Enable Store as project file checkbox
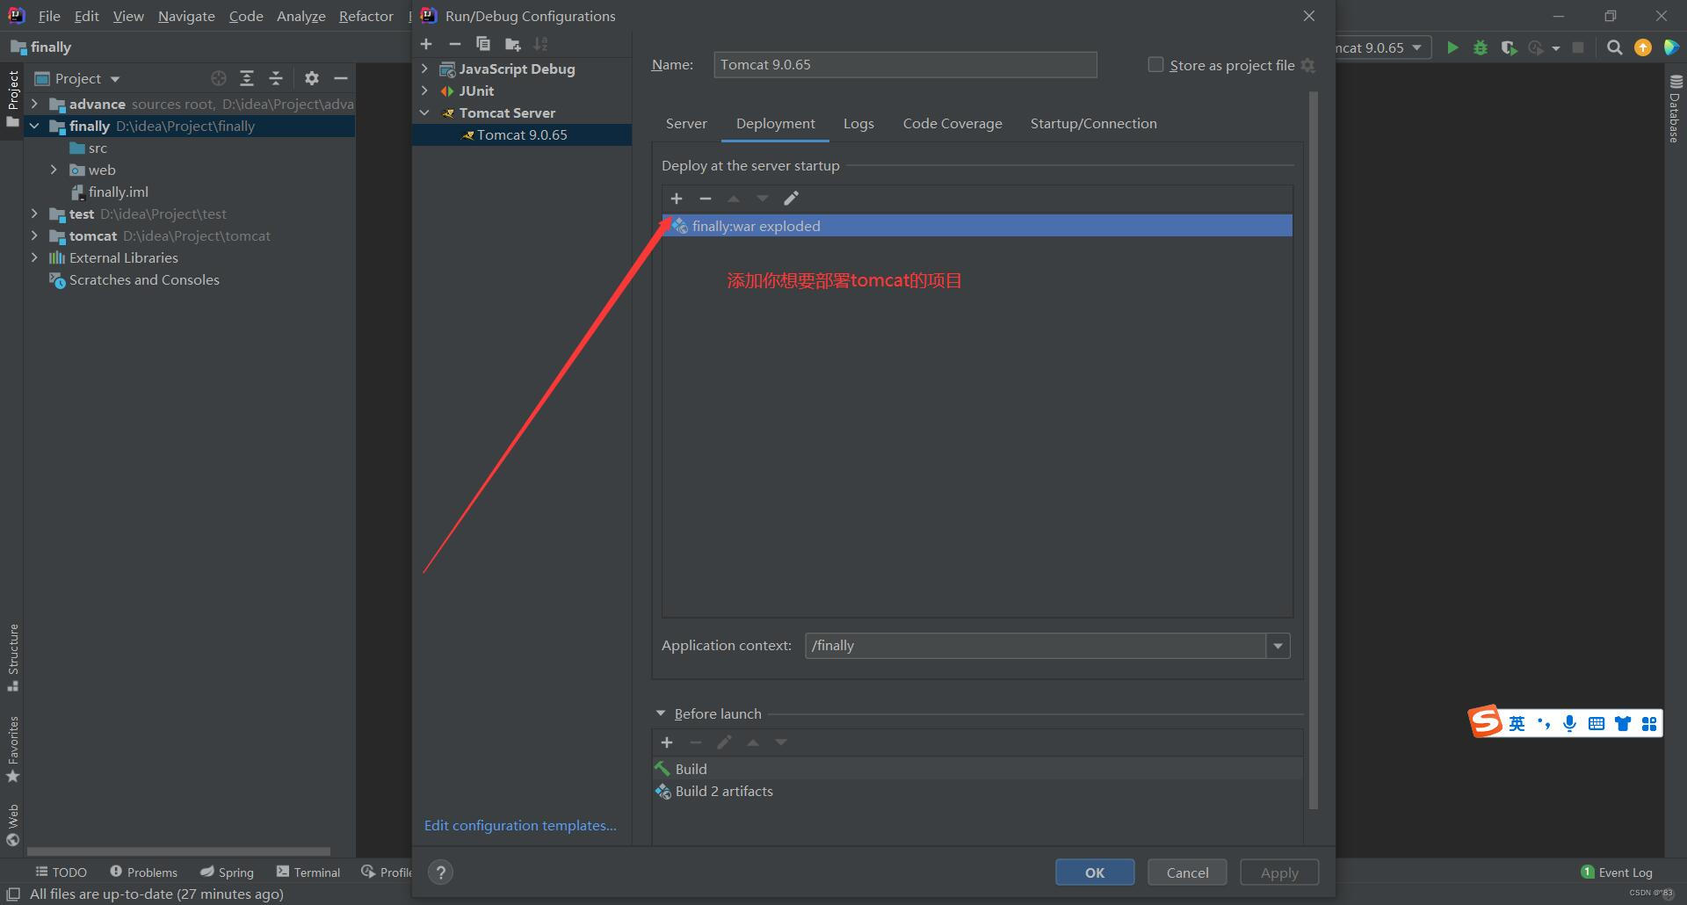This screenshot has width=1687, height=905. [x=1155, y=64]
